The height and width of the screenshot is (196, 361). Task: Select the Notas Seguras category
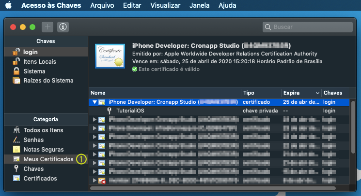pyautogui.click(x=46, y=150)
